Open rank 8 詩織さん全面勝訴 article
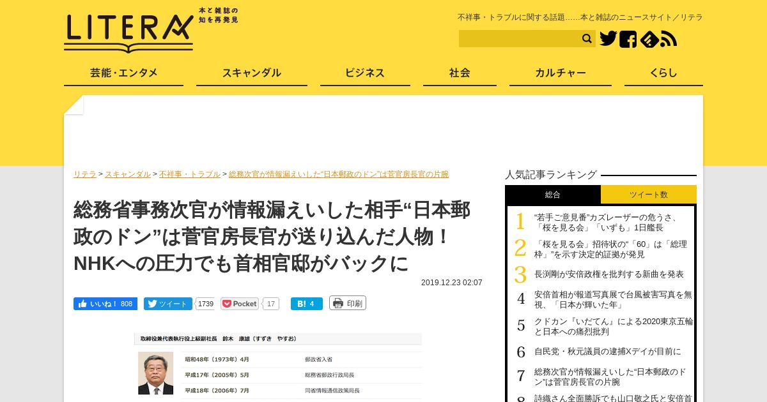 (613, 398)
